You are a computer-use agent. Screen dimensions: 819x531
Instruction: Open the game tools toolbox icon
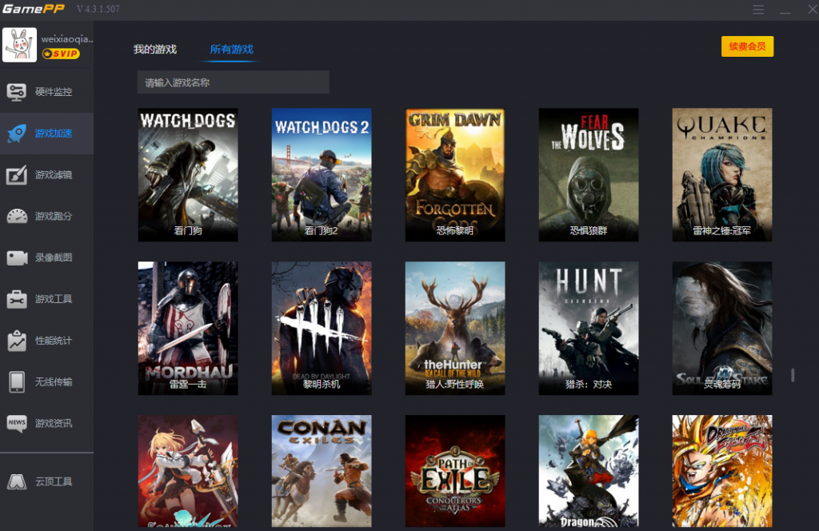point(17,299)
